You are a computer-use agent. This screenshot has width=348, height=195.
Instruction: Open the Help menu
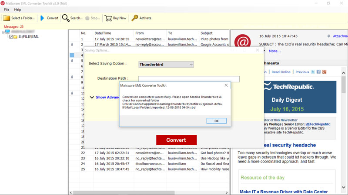click(x=17, y=10)
